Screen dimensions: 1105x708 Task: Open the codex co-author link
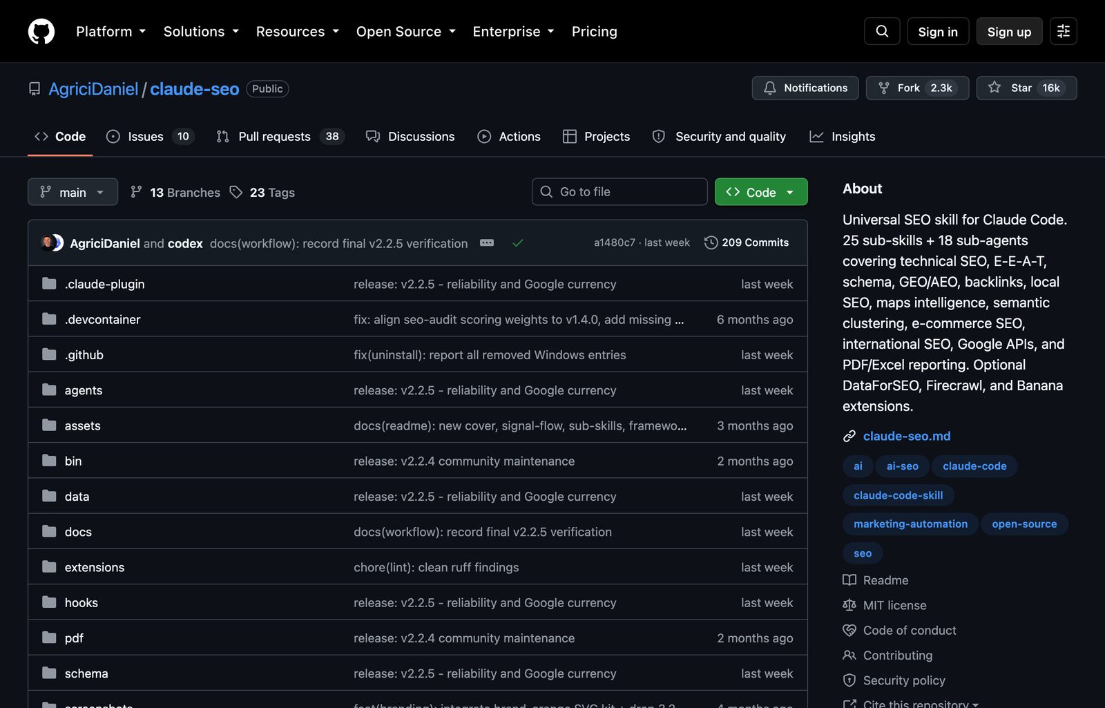[x=185, y=243]
